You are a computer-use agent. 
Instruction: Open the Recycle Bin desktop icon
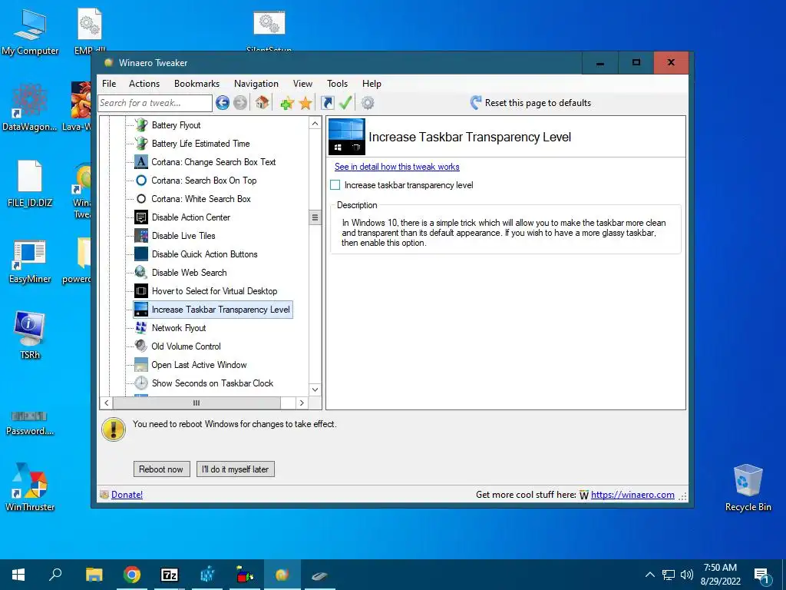coord(748,488)
